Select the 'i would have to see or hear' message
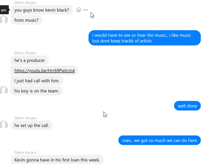This screenshot has height=164, width=202. coord(145,38)
